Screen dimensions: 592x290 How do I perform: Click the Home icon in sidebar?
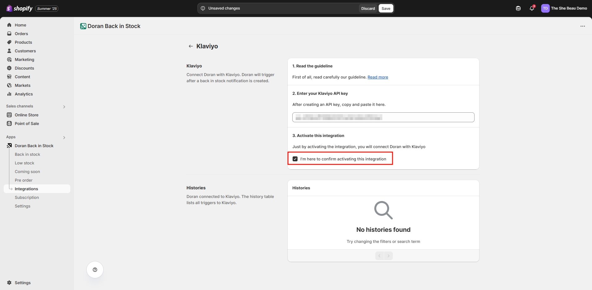[9, 25]
